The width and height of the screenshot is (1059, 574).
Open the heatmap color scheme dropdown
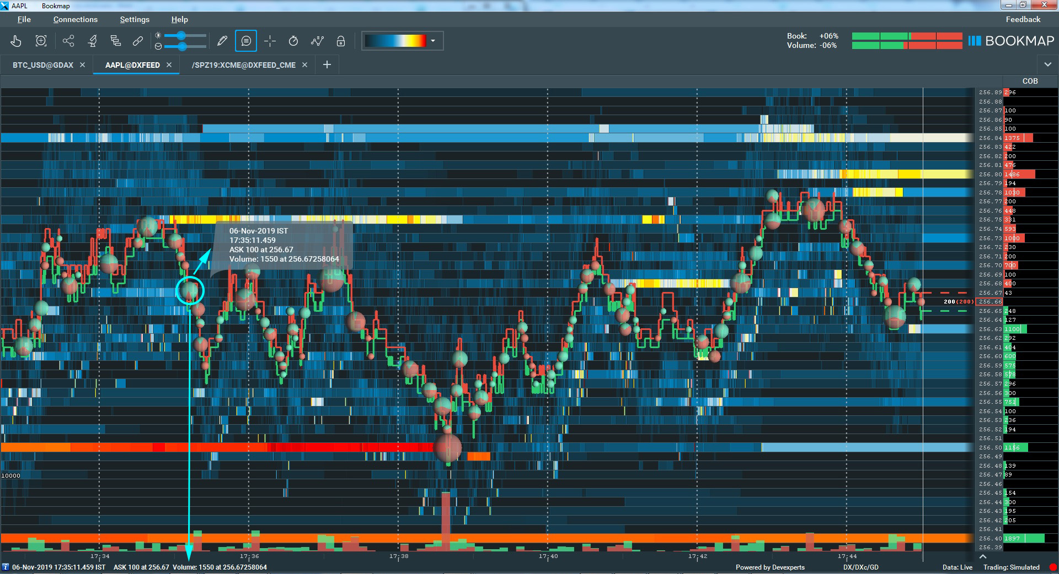click(x=433, y=41)
